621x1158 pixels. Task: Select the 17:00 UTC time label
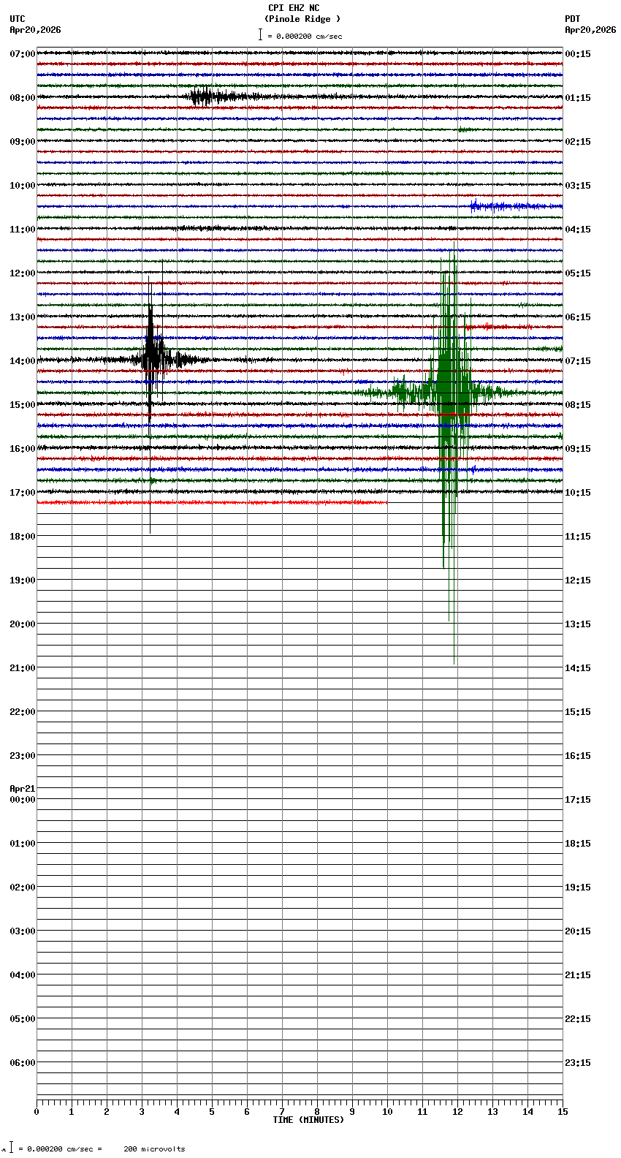point(23,493)
